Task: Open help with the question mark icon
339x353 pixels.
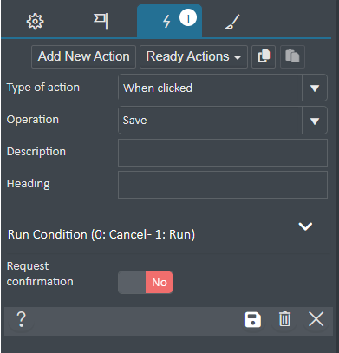Action: click(x=22, y=320)
